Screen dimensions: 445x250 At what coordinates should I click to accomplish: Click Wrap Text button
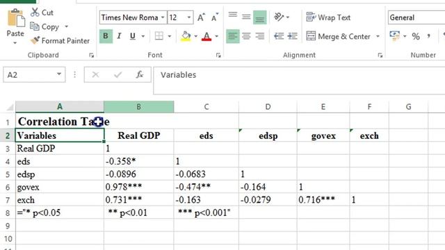[x=328, y=17]
